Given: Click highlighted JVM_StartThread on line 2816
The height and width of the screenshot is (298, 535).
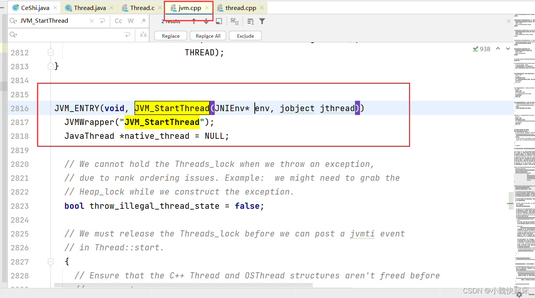Looking at the screenshot, I should [172, 108].
